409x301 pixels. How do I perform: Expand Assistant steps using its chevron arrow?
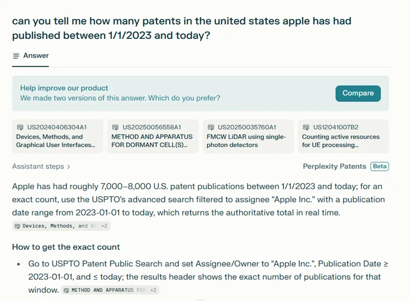pyautogui.click(x=69, y=167)
